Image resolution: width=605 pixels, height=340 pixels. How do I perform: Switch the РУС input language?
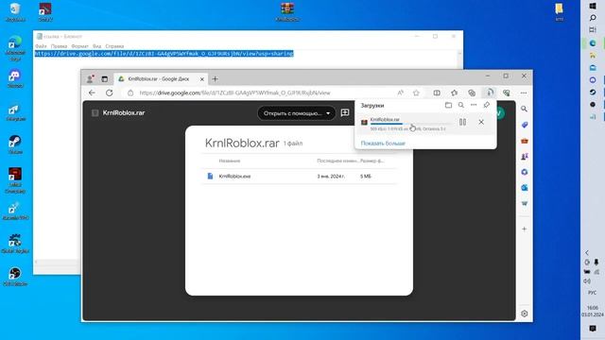[x=593, y=293]
